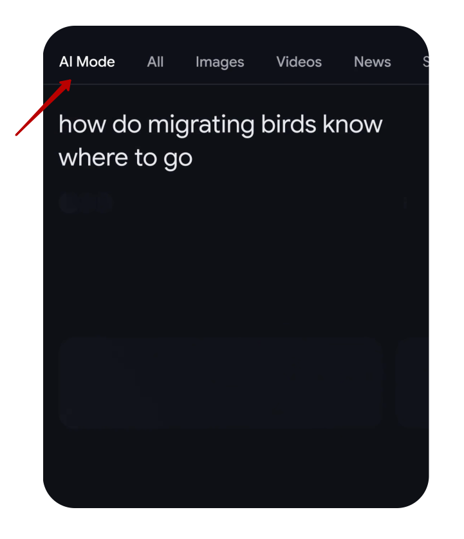Click the dim loading pill below the query
Screen dimensions: 464x539
pyautogui.click(x=86, y=203)
